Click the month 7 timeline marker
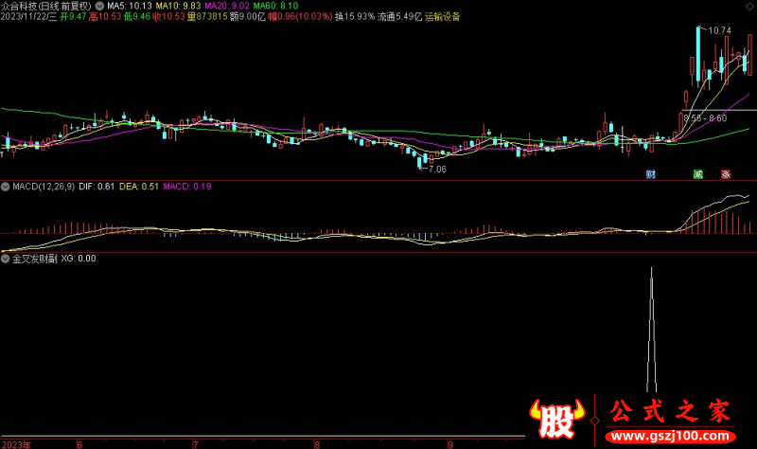This screenshot has width=757, height=449. click(x=196, y=444)
